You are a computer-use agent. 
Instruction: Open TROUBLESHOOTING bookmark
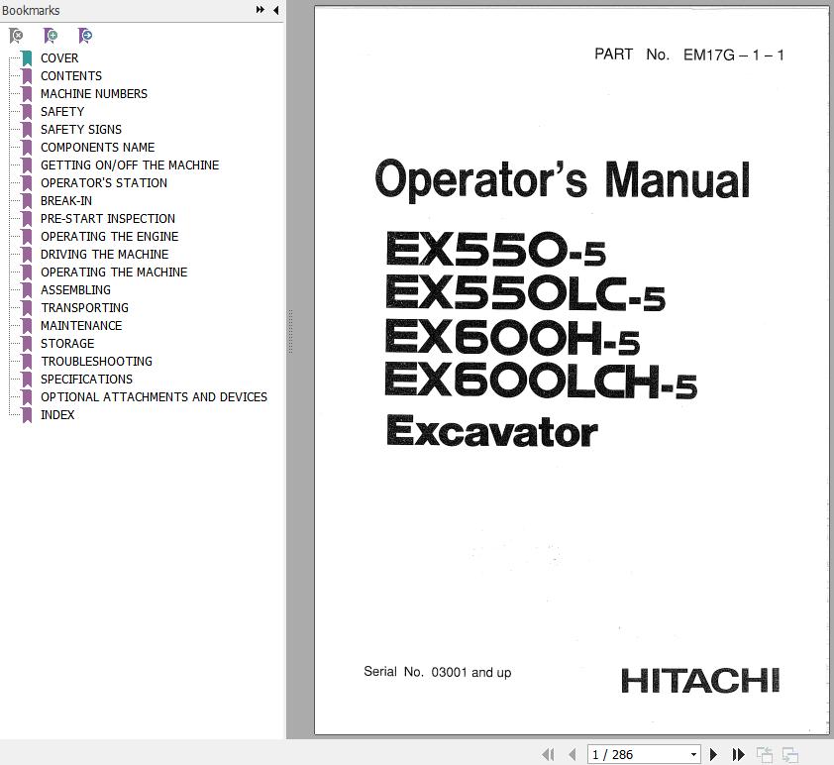pos(96,362)
